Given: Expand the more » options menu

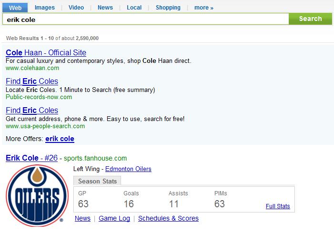Looking at the screenshot, I should point(204,8).
